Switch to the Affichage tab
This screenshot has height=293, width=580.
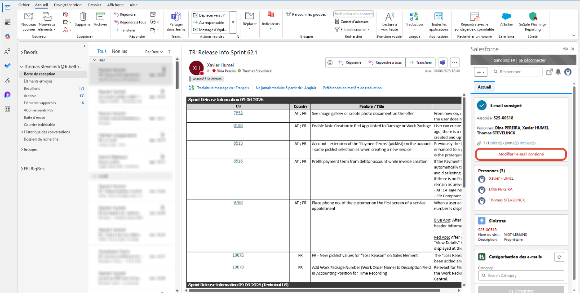115,4
